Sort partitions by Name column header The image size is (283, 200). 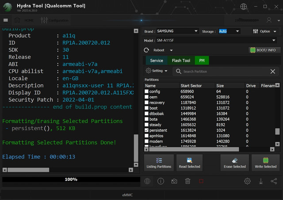click(161, 86)
